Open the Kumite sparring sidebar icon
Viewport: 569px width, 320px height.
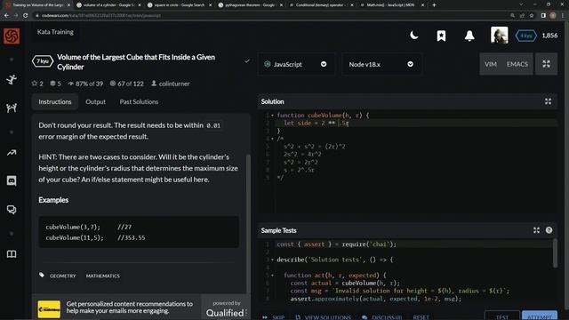(12, 108)
